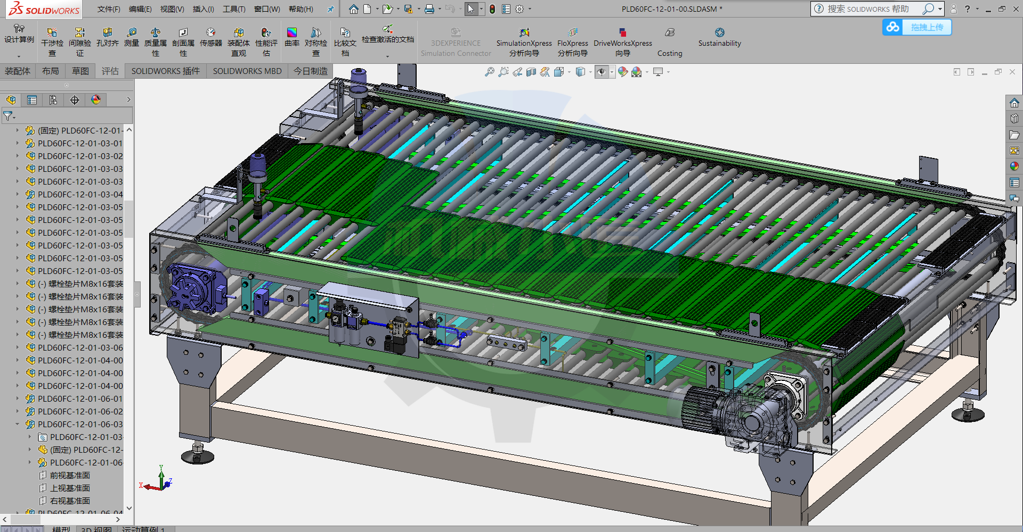Screen dimensions: 1023x532
Task: Toggle the hide/show items eye button
Action: pyautogui.click(x=601, y=72)
